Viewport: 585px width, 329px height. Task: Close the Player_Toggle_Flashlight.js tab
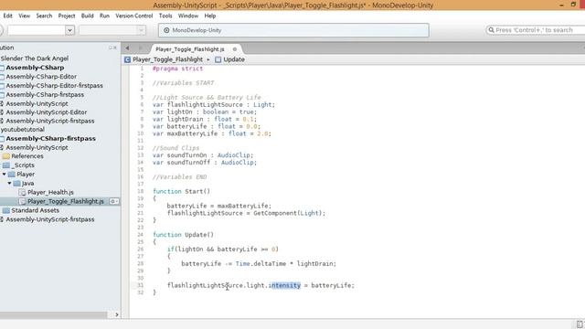click(235, 48)
